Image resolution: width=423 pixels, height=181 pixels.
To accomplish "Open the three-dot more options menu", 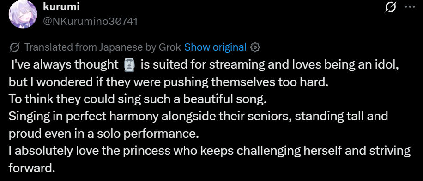I will point(410,7).
